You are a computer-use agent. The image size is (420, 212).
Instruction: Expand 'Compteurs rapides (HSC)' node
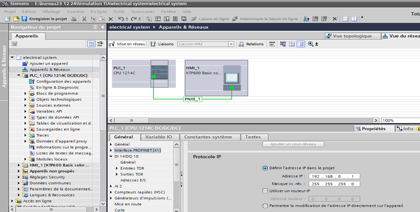click(x=111, y=192)
